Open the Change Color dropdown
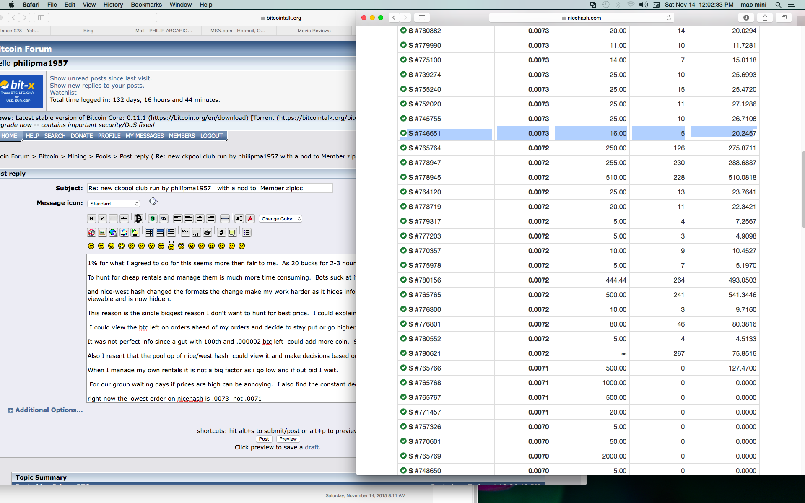This screenshot has height=503, width=805. [280, 219]
